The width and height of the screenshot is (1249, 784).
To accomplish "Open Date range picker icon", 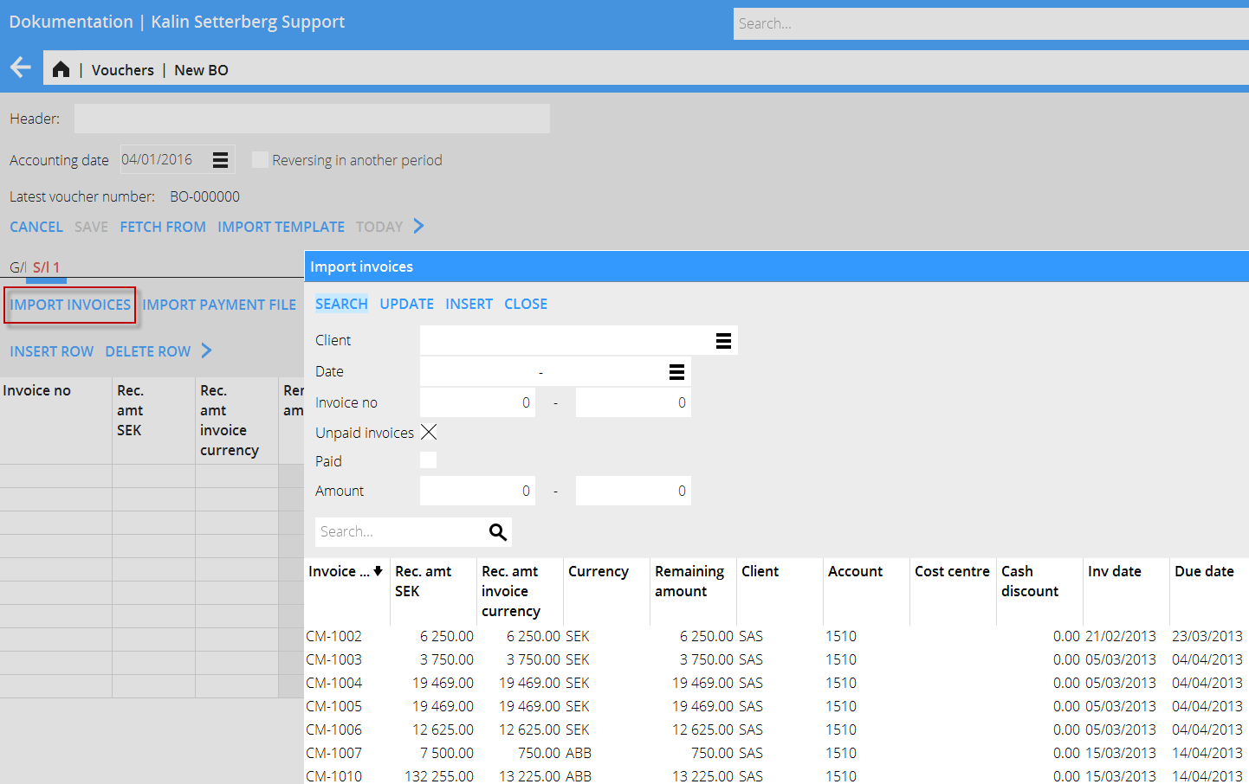I will (676, 372).
